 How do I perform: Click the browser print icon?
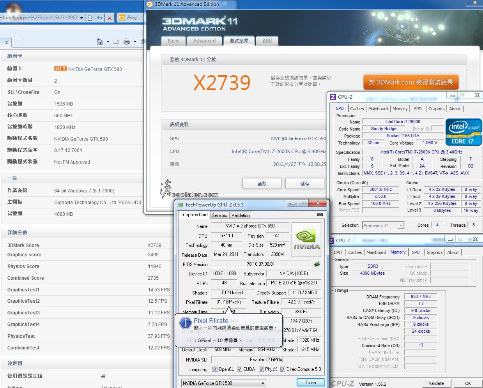pos(127,42)
